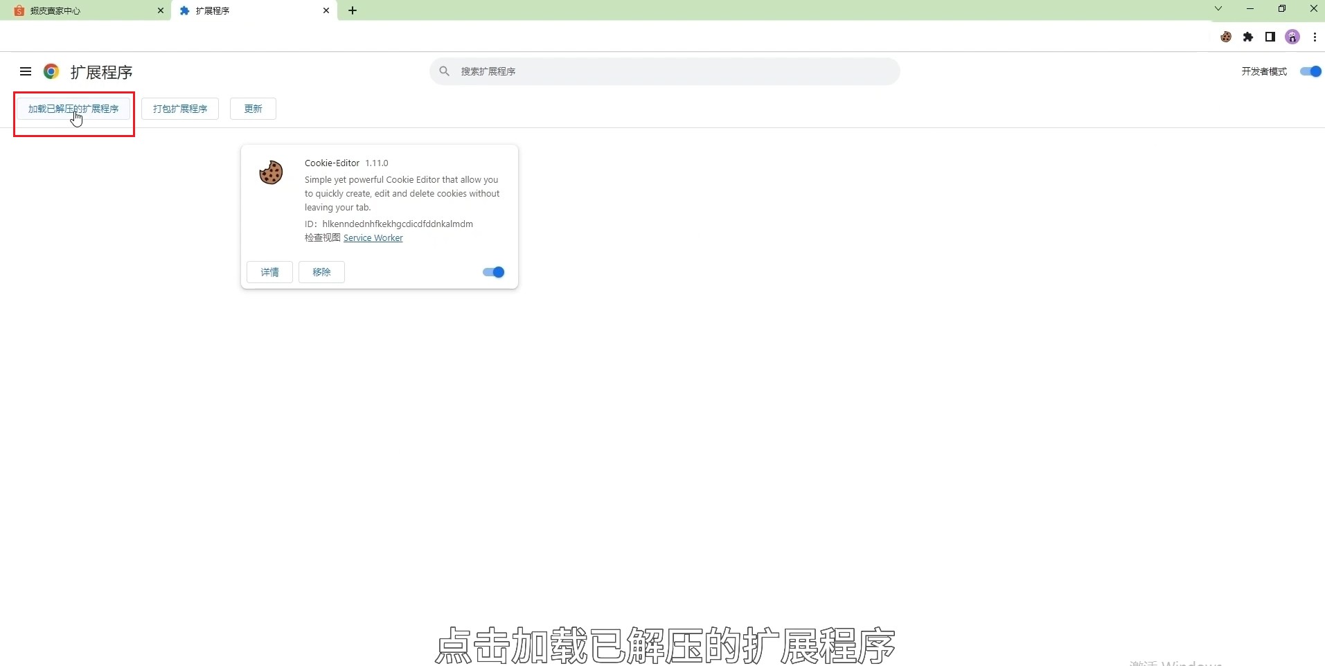Screen dimensions: 1325x666
Task: Click the 开发者模式 label
Action: coord(1264,71)
